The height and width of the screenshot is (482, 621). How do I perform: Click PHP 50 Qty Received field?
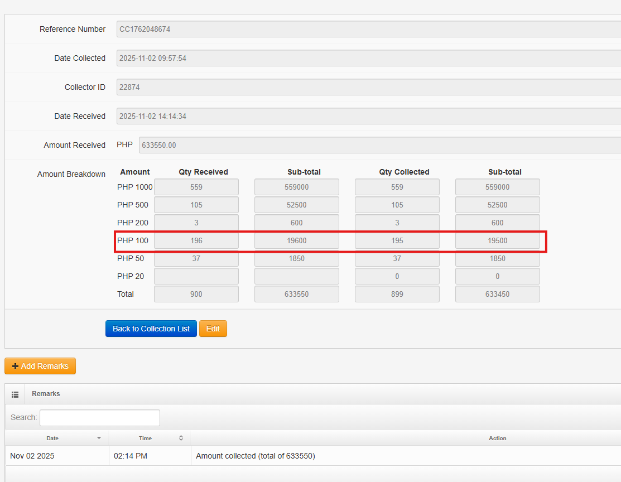point(196,258)
